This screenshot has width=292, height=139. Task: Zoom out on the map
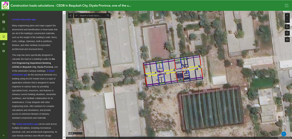point(287,20)
